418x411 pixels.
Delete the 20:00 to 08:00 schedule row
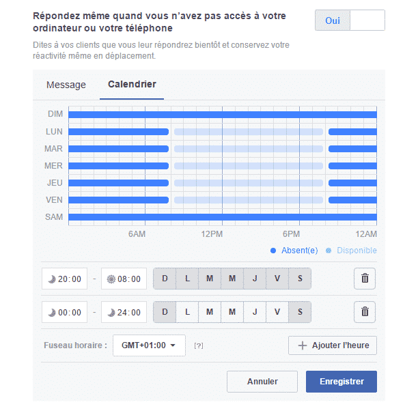point(365,279)
